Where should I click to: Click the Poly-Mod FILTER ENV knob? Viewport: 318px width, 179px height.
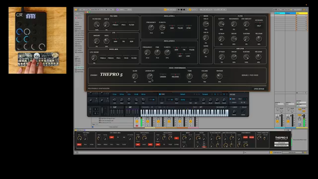[x=96, y=24]
